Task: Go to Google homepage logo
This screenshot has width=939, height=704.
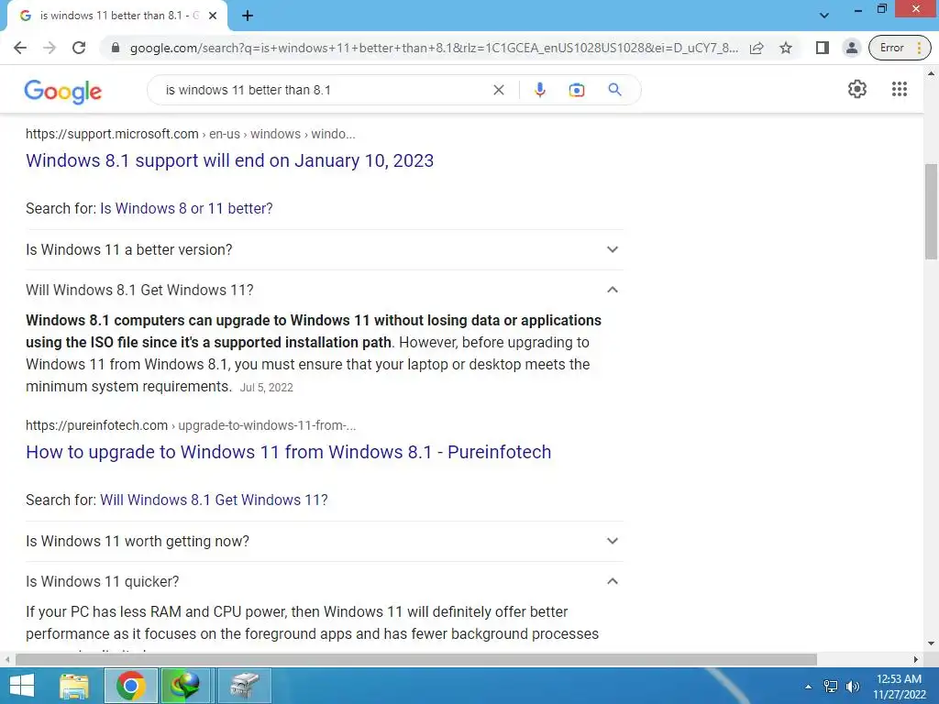Action: pyautogui.click(x=63, y=91)
